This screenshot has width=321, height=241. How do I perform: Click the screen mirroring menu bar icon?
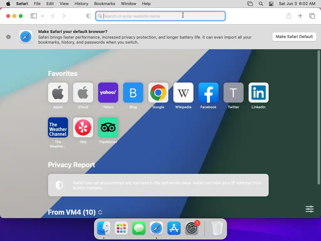[x=250, y=4]
